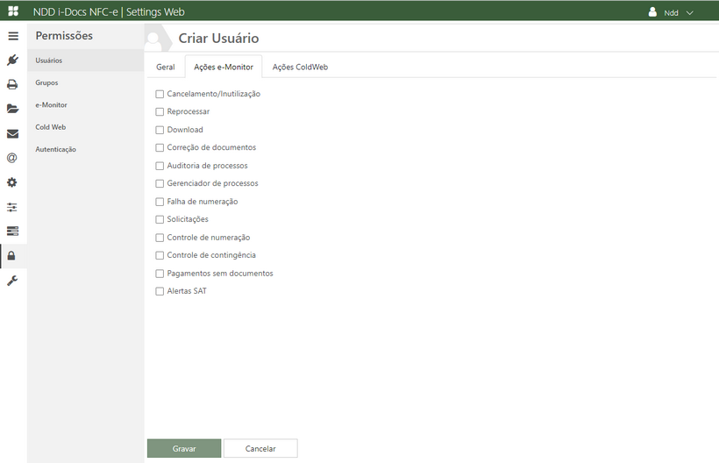Switch to the Ações ColdWeb tab

pos(300,67)
